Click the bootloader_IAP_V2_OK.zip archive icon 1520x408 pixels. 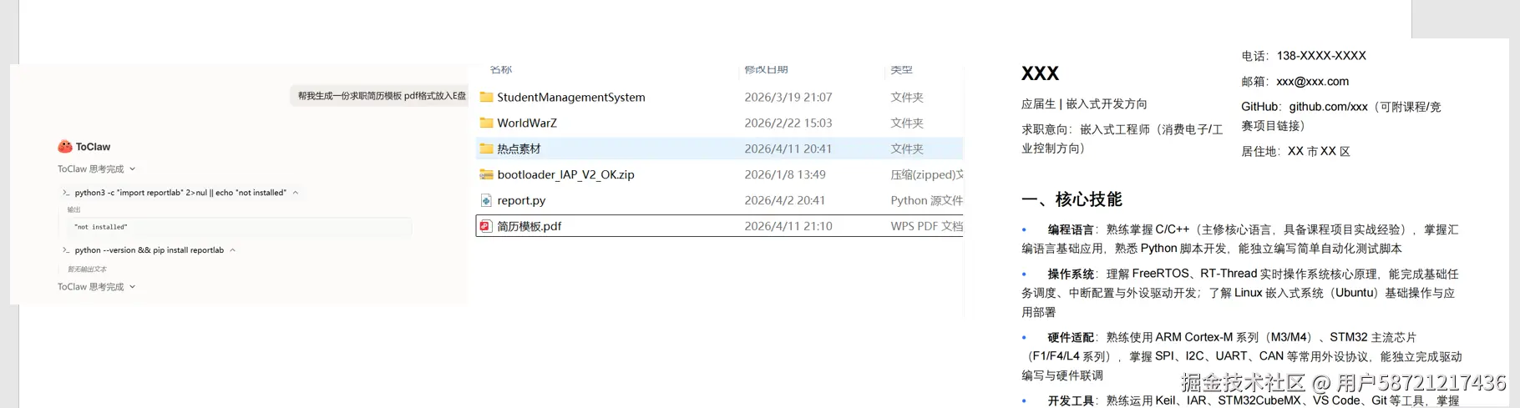[486, 175]
